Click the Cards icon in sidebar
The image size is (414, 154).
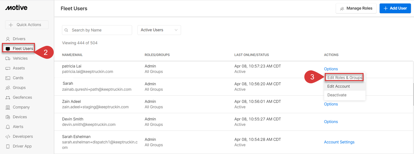[x=8, y=78]
